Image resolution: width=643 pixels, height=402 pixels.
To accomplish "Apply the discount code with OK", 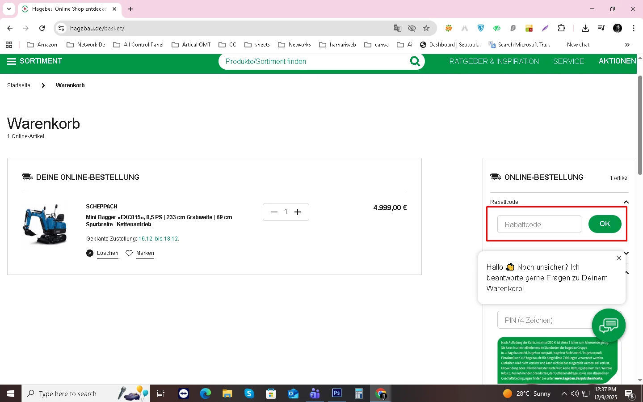I will click(x=605, y=224).
